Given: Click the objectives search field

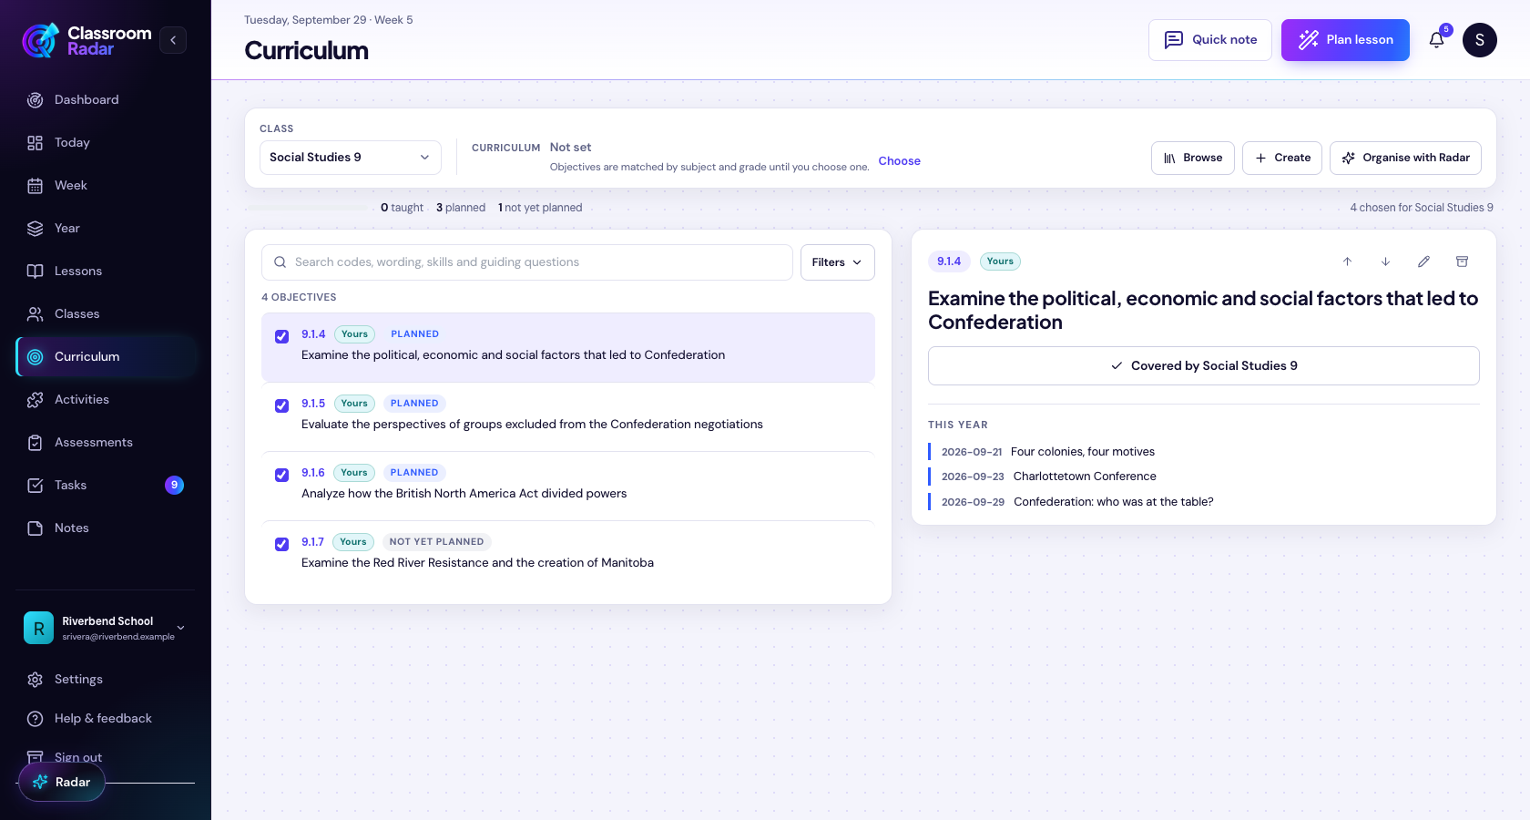Looking at the screenshot, I should click(x=527, y=262).
